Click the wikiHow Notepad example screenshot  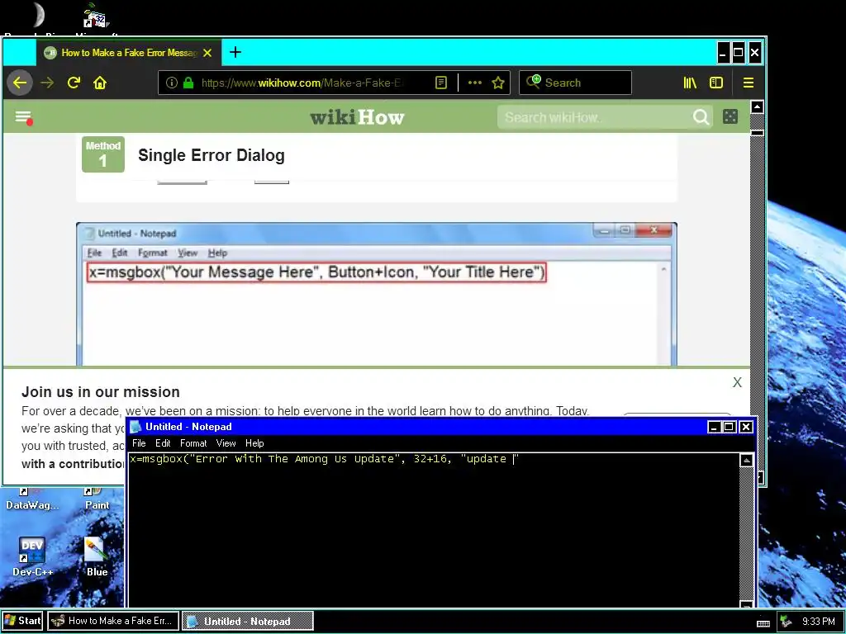click(x=377, y=294)
